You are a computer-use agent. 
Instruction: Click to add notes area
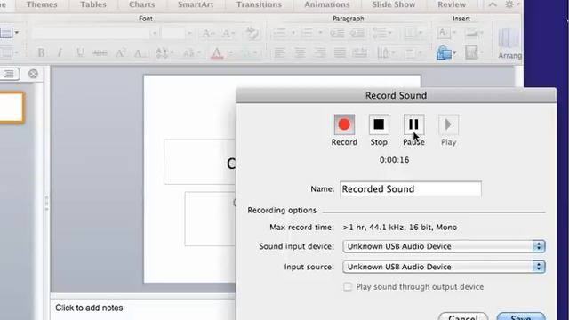pyautogui.click(x=89, y=308)
